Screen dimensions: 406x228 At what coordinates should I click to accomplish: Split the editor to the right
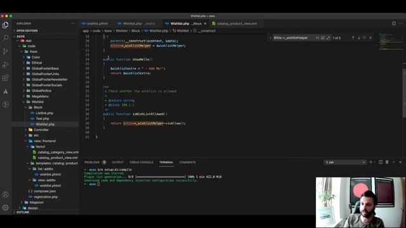pyautogui.click(x=393, y=23)
